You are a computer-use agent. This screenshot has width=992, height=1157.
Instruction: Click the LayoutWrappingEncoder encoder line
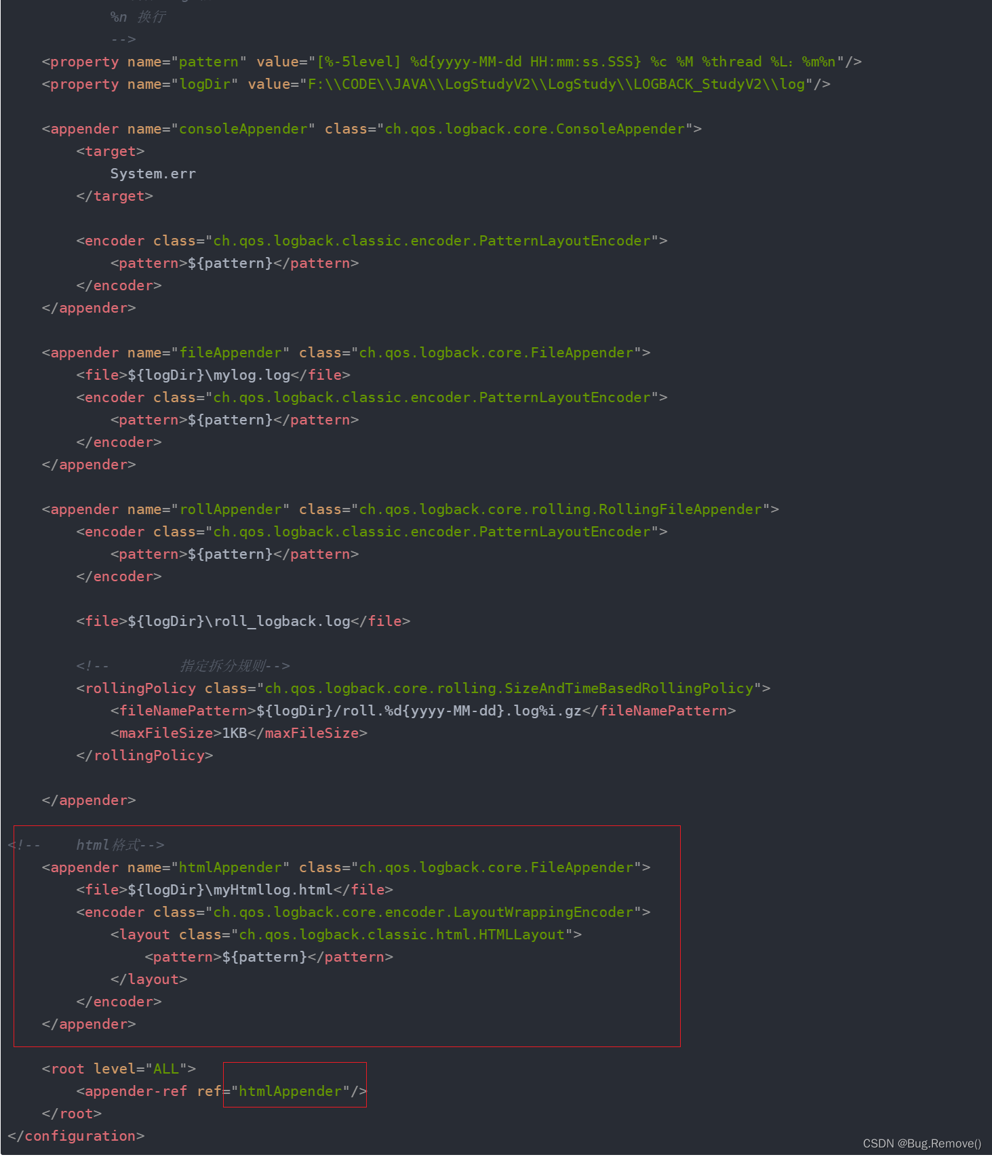point(363,912)
